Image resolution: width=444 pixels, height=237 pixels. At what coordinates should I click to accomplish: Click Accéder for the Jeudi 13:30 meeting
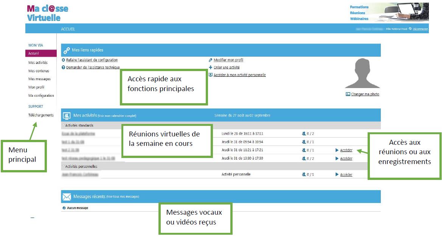[x=346, y=158]
